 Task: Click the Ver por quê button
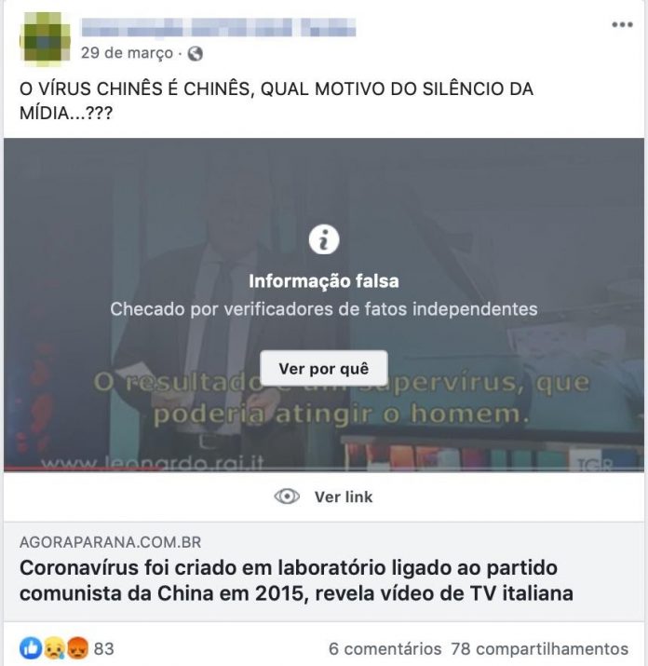pyautogui.click(x=324, y=368)
